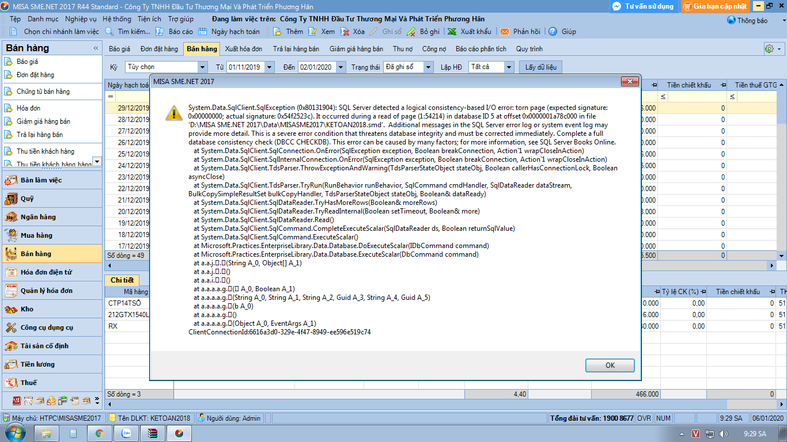Open the Thông báo notifications

pos(747,20)
